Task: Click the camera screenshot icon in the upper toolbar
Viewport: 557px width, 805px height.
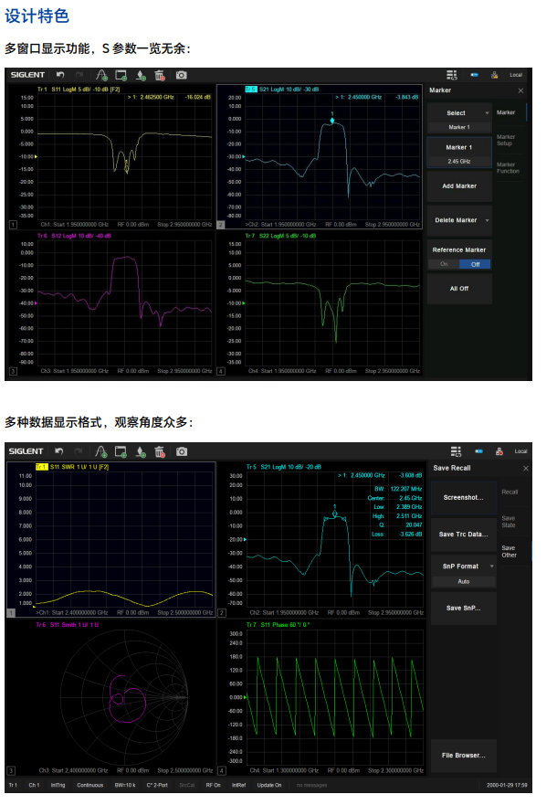Action: pos(182,75)
